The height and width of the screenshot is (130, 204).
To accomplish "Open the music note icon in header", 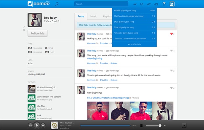I will pos(57,4).
